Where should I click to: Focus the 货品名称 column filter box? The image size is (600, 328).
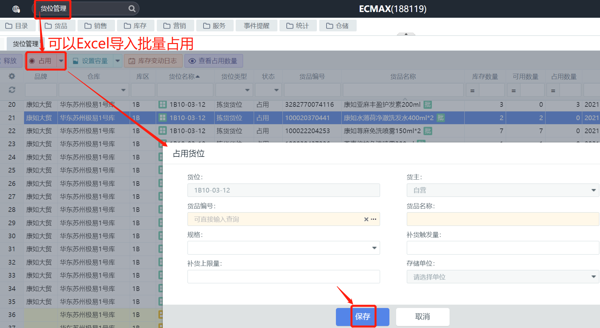pos(403,90)
